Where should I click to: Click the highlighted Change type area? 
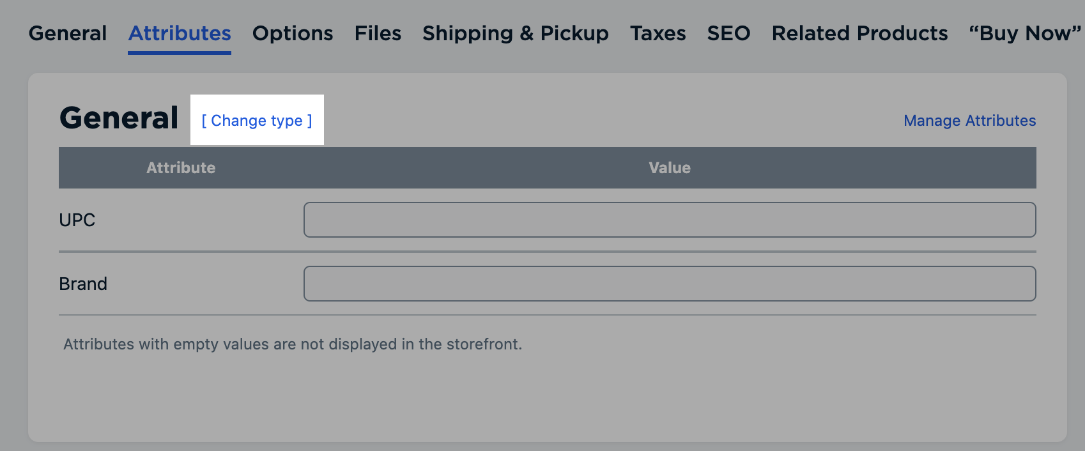tap(257, 121)
